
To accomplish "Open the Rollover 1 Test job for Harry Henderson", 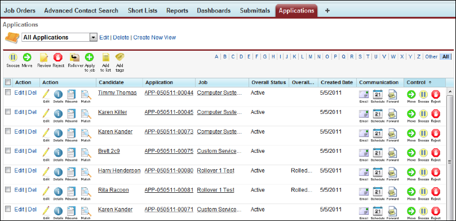I will (215, 171).
